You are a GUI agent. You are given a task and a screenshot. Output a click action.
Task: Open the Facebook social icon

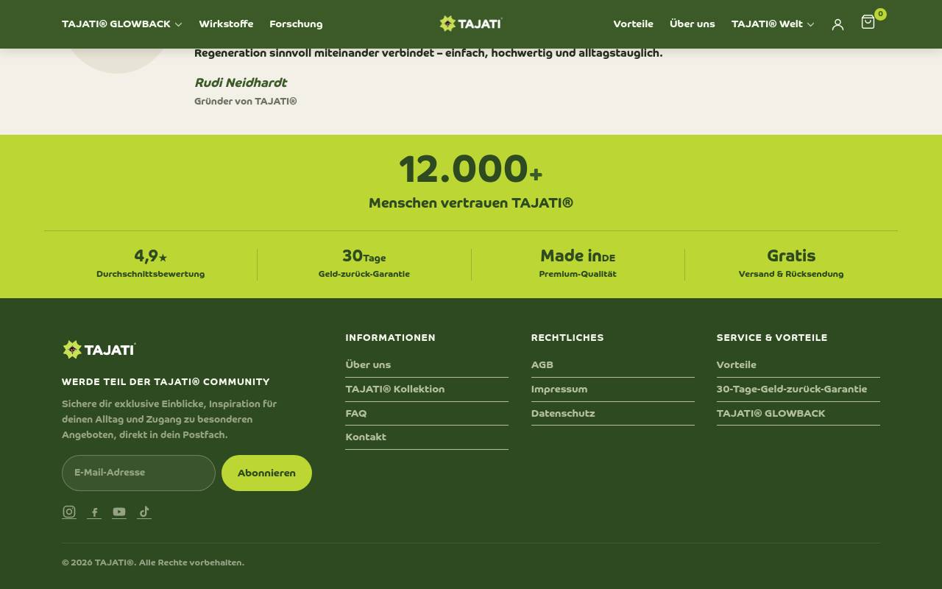(94, 512)
